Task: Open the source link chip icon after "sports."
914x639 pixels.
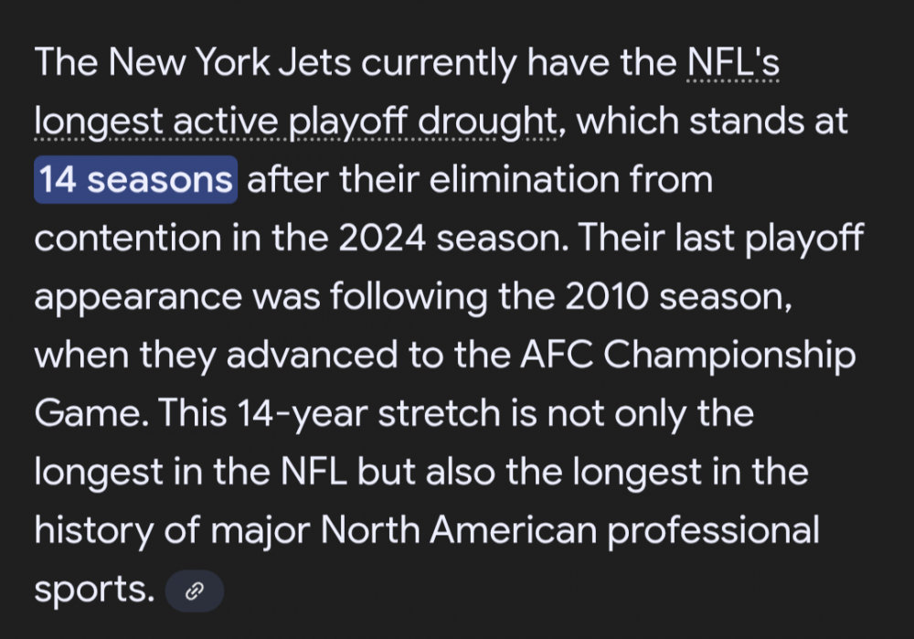Action: 194,591
